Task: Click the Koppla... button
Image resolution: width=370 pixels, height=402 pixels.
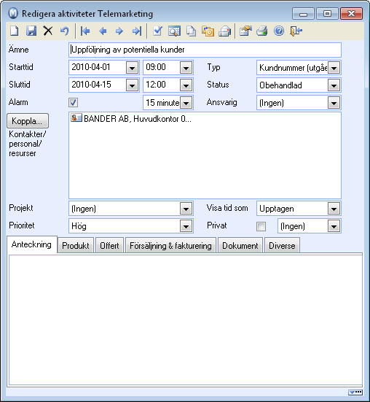Action: [28, 121]
